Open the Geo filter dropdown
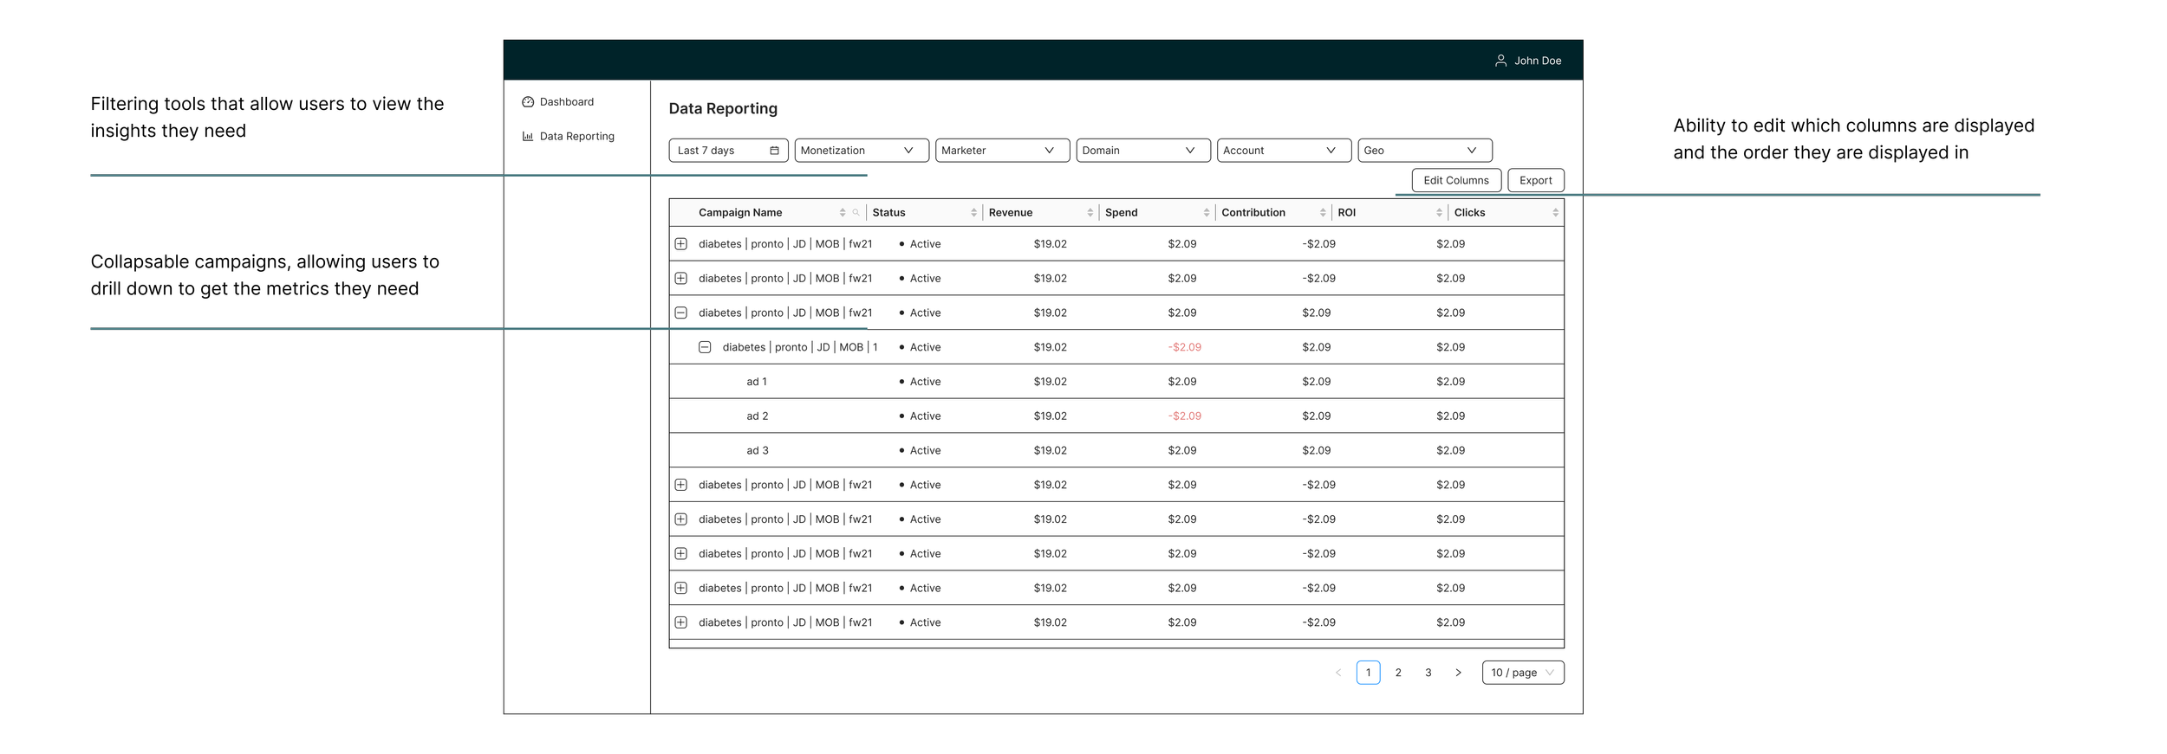Screen dimensions: 2167x754 [x=1425, y=151]
